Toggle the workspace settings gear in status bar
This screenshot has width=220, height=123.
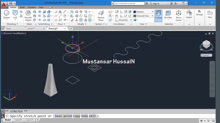(x=201, y=121)
